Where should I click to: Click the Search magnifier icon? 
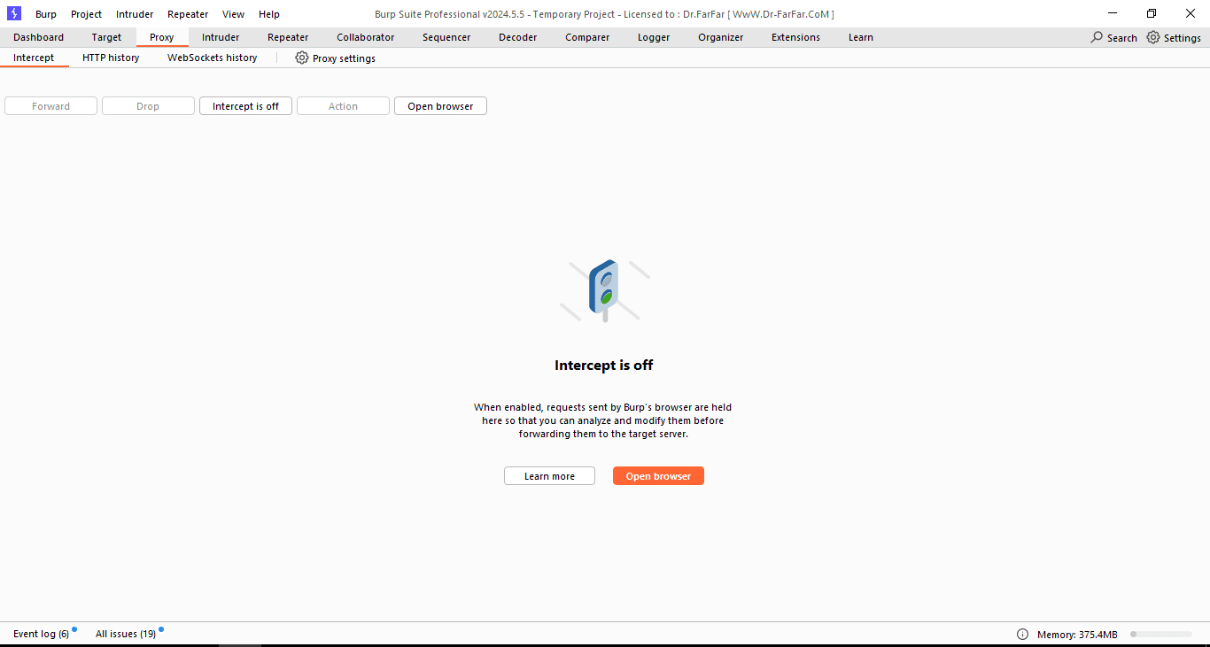pyautogui.click(x=1097, y=37)
